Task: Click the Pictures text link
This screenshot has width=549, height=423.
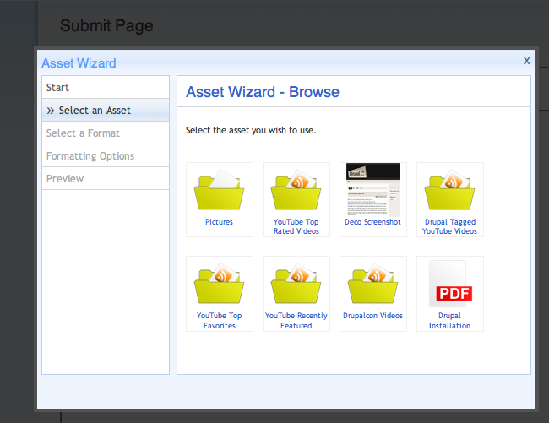Action: pos(219,222)
